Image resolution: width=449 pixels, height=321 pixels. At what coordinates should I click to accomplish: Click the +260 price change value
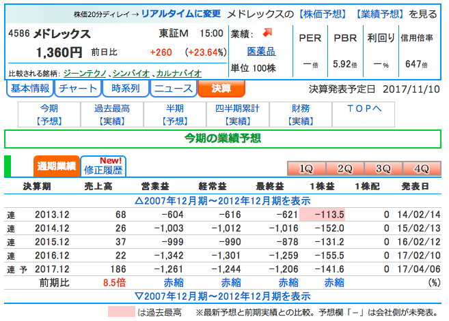(x=161, y=52)
